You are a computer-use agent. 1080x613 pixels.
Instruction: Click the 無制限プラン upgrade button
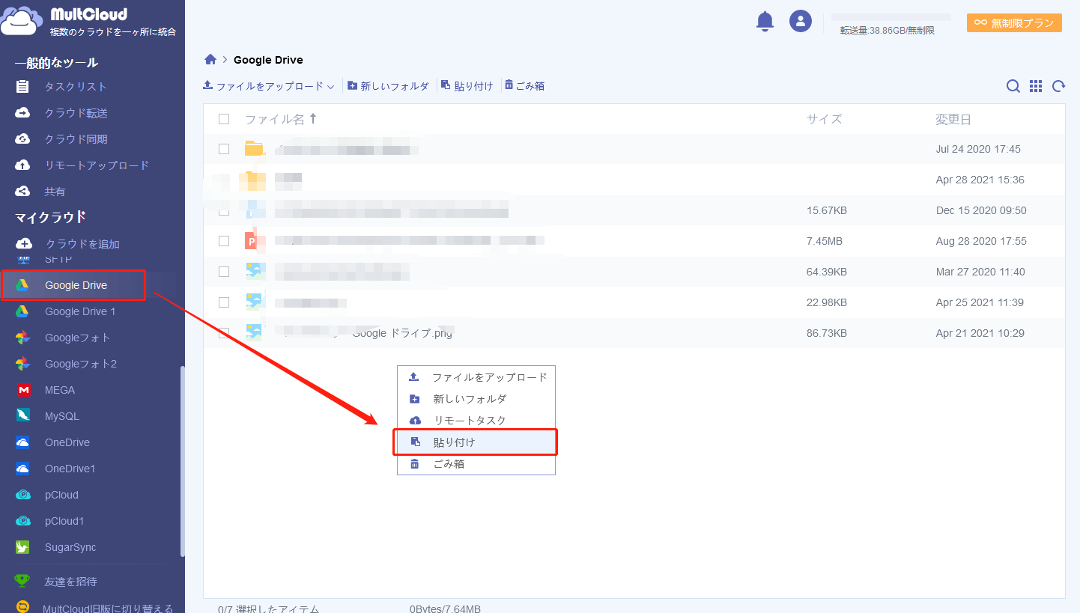1014,23
